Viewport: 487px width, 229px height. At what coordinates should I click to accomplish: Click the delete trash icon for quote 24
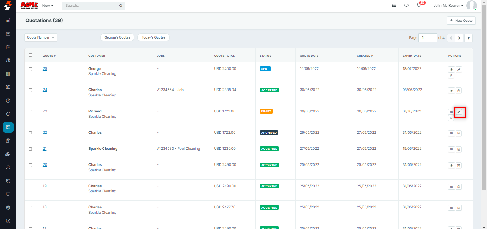[459, 91]
